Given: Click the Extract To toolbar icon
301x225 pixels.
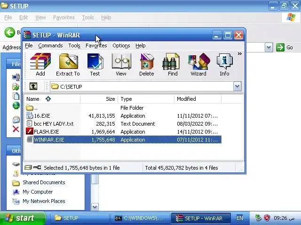Looking at the screenshot, I should [68, 65].
